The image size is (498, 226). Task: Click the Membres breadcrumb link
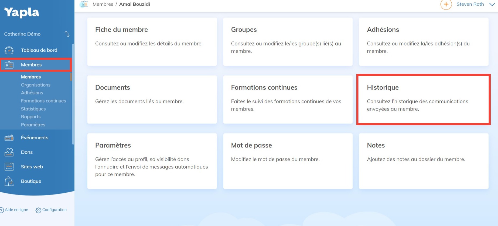tap(103, 4)
